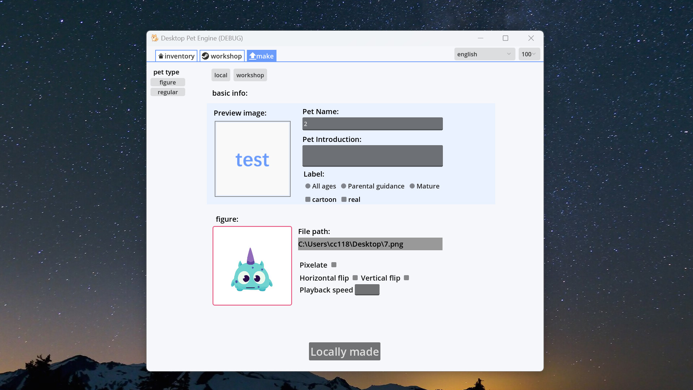Click the "Locally made" button
This screenshot has width=693, height=390.
(x=344, y=351)
